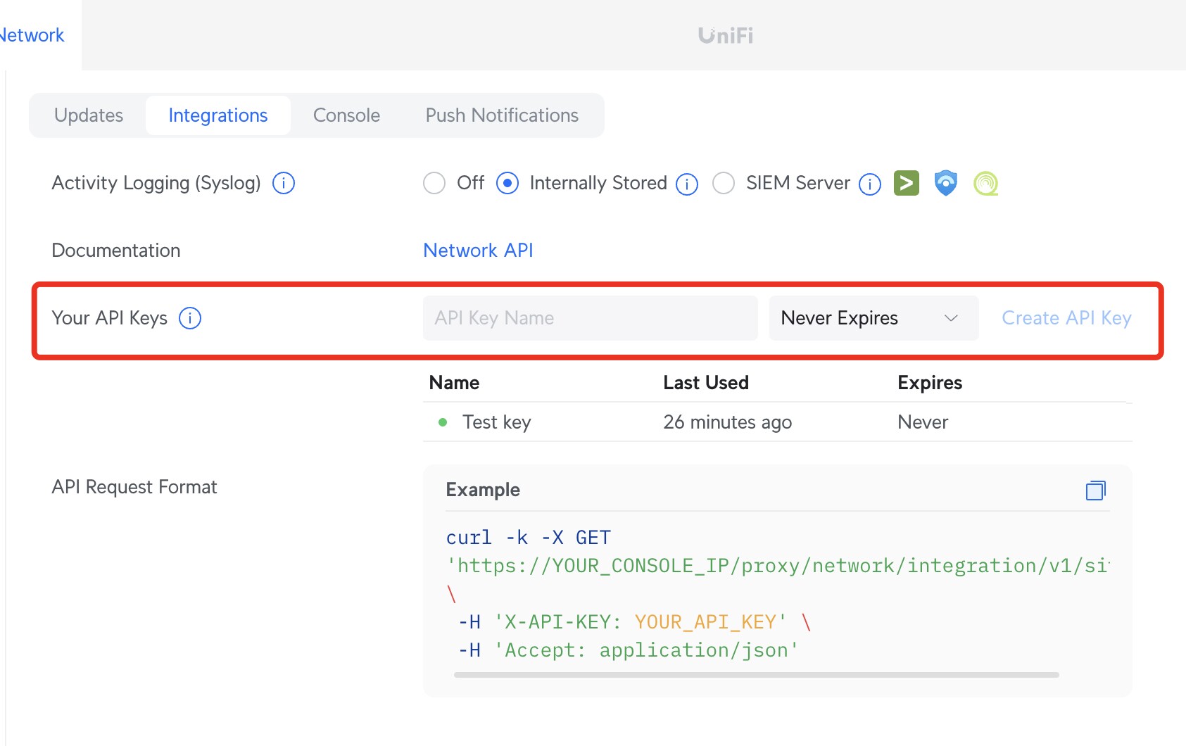Switch to the Updates tab
Screen dimensions: 1186x746
89,115
